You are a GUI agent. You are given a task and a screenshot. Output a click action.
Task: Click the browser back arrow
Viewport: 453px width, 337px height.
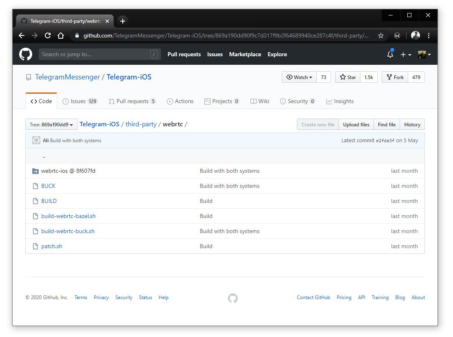tap(22, 35)
